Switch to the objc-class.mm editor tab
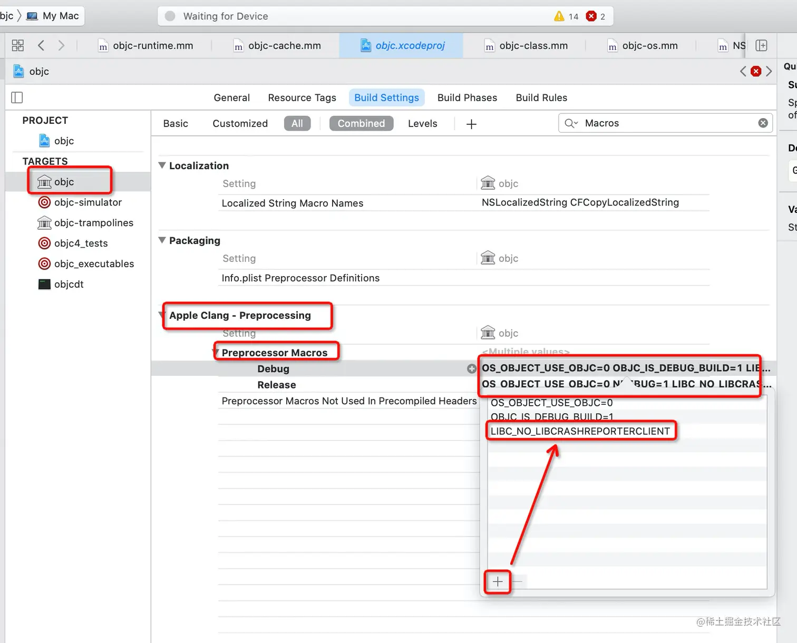Image resolution: width=797 pixels, height=643 pixels. tap(526, 45)
